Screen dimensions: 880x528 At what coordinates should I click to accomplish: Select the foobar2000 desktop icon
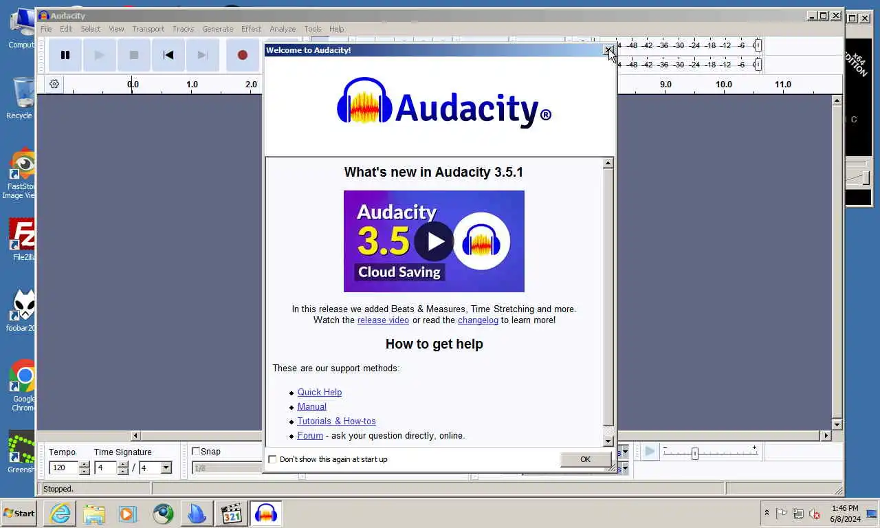tap(22, 311)
